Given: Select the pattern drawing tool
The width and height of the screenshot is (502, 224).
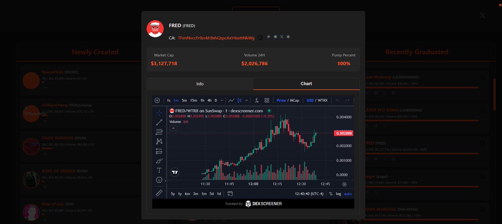Looking at the screenshot, I should pos(159,141).
